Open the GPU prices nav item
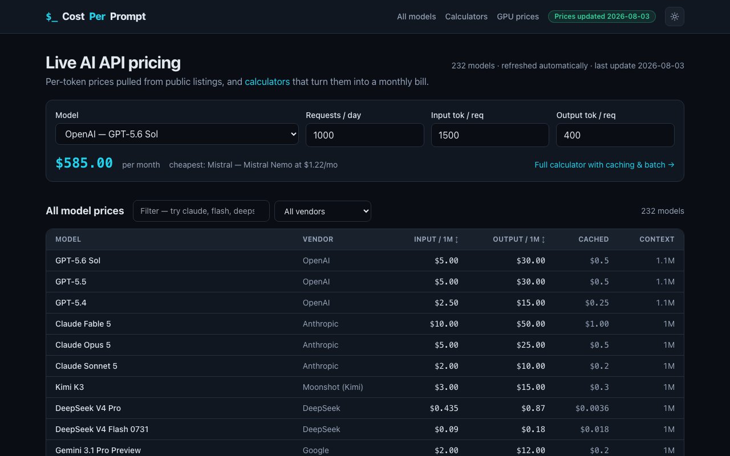The height and width of the screenshot is (456, 730). pyautogui.click(x=518, y=17)
